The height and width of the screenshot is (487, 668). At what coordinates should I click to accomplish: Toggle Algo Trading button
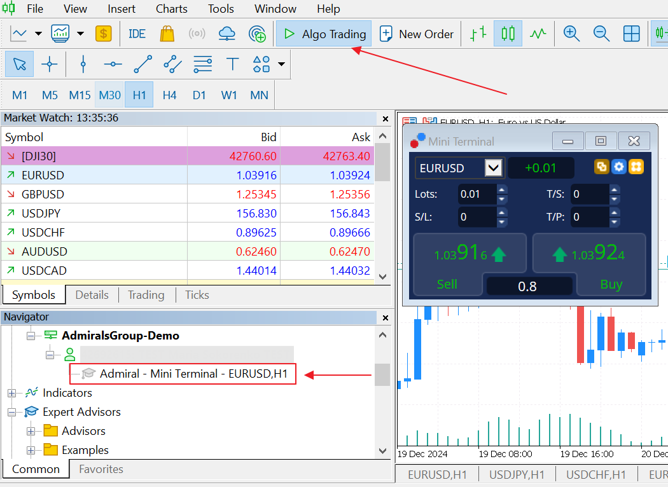[324, 34]
